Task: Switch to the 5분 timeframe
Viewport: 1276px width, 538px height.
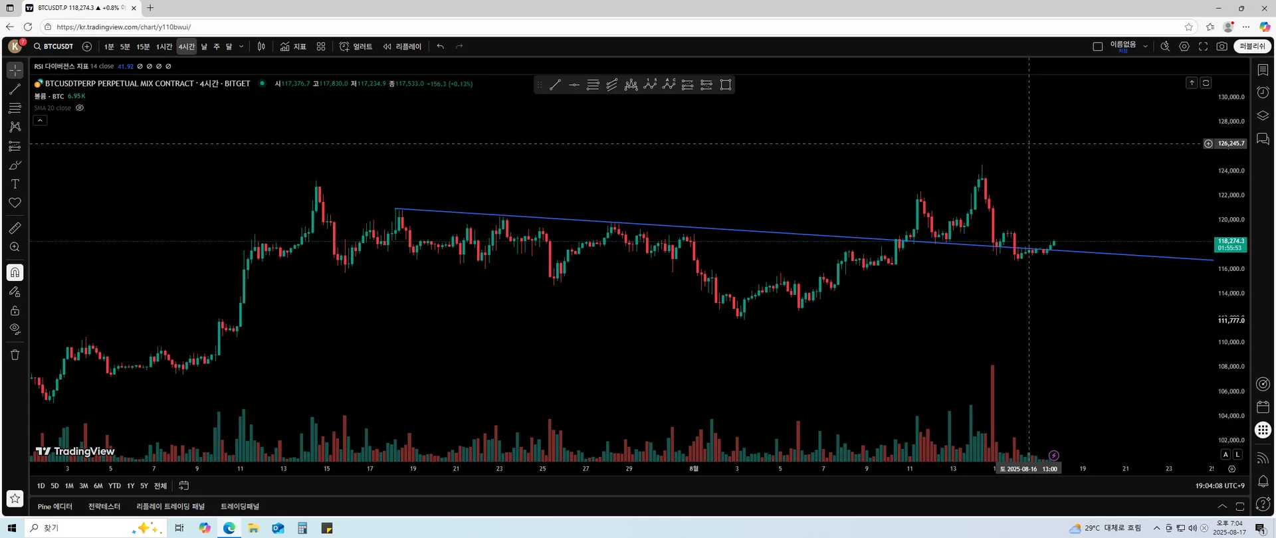Action: point(125,46)
